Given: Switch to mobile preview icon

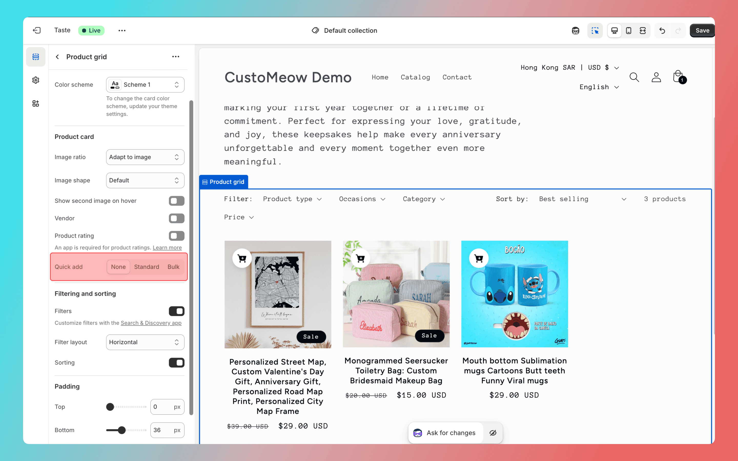Looking at the screenshot, I should click(629, 30).
